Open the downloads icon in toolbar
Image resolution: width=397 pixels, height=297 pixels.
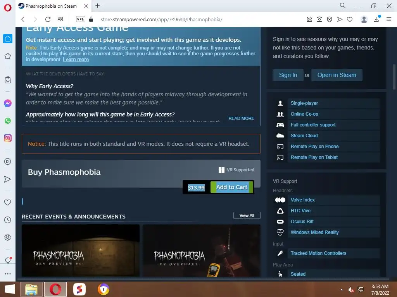376,19
